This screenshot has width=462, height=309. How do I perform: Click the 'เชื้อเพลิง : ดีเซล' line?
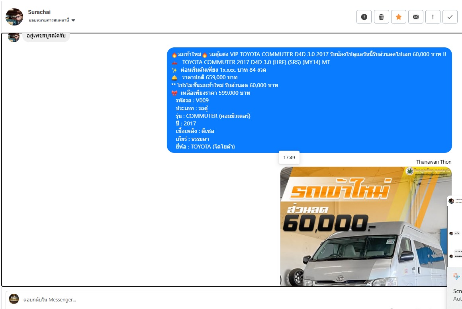tap(195, 131)
